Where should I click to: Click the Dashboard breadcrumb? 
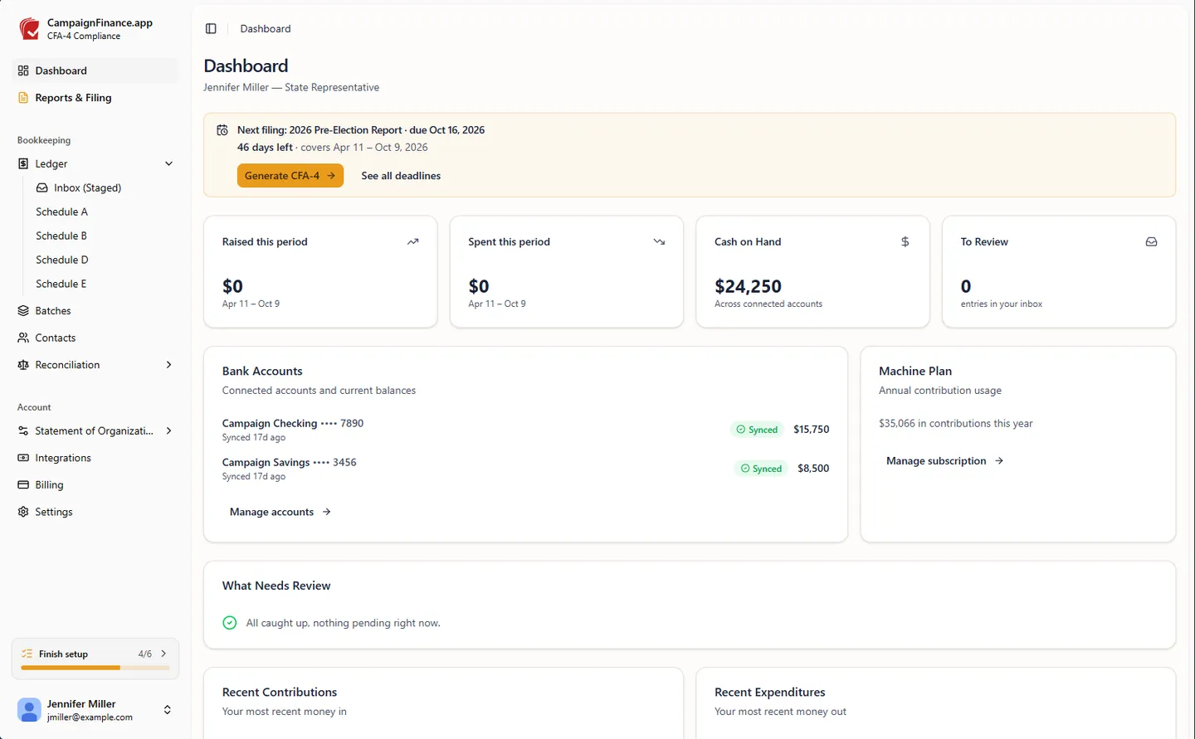point(266,29)
